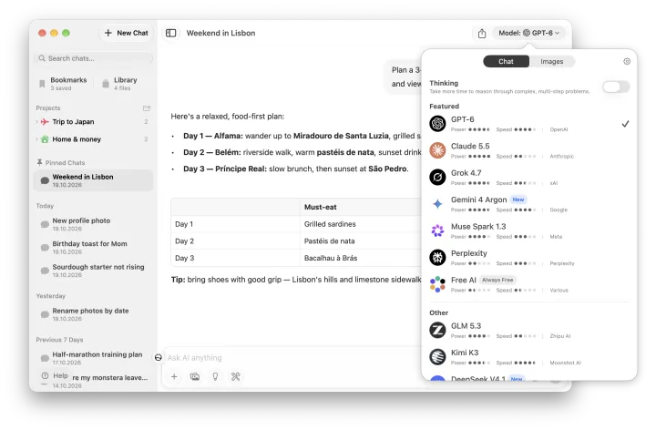Click the share icon in the header

point(482,34)
